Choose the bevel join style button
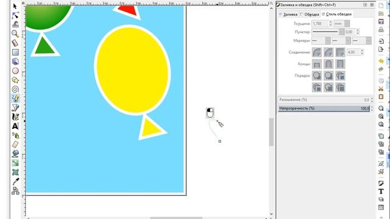 click(x=328, y=52)
